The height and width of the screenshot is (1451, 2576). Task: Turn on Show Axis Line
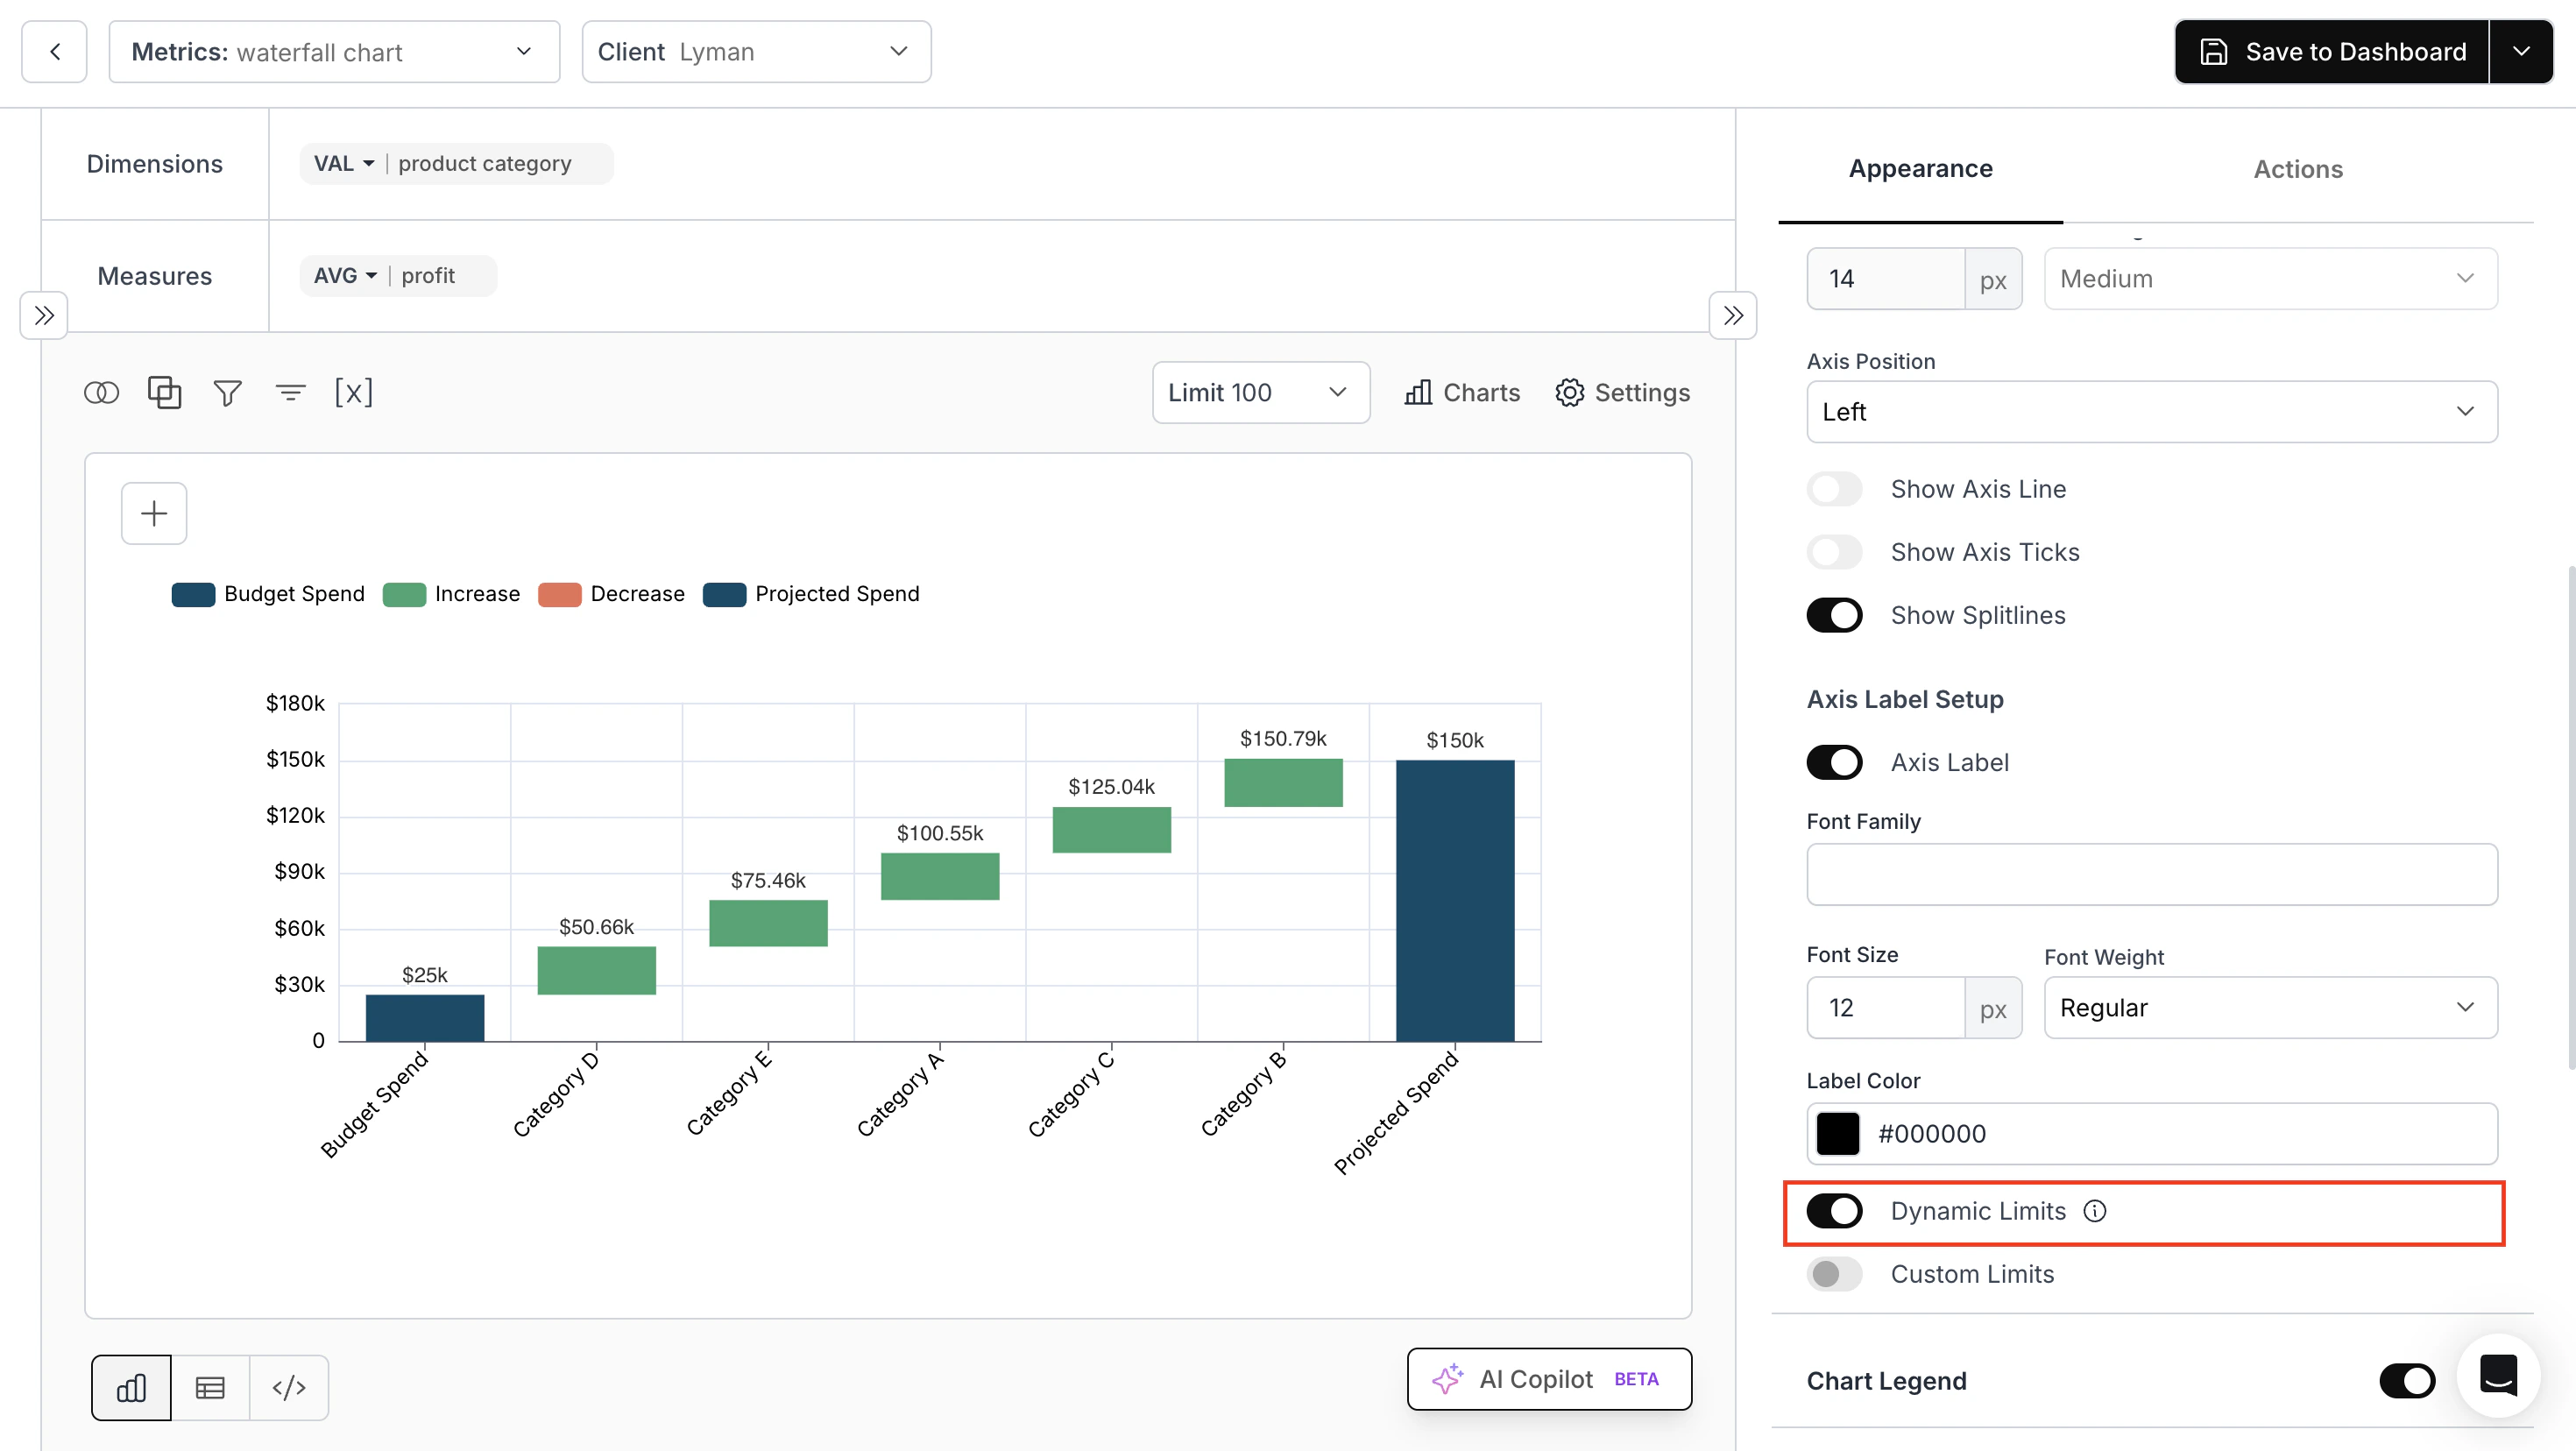point(1834,489)
